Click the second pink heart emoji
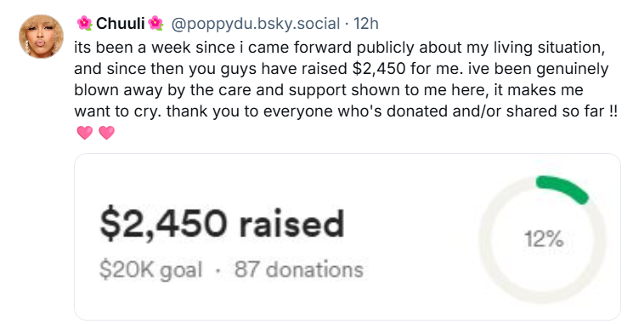633x324 pixels. point(107,133)
